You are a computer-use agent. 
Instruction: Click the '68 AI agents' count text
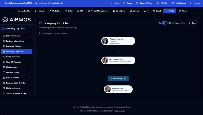click(62, 34)
